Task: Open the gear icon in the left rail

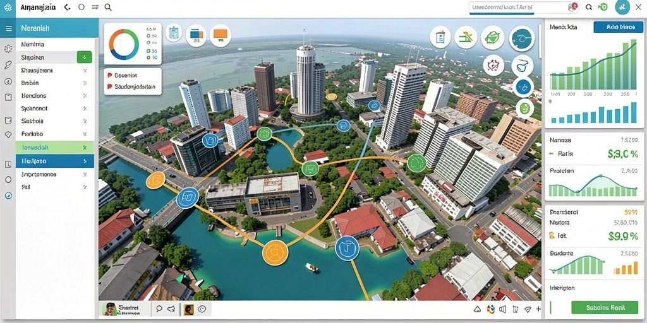Action: point(8,49)
